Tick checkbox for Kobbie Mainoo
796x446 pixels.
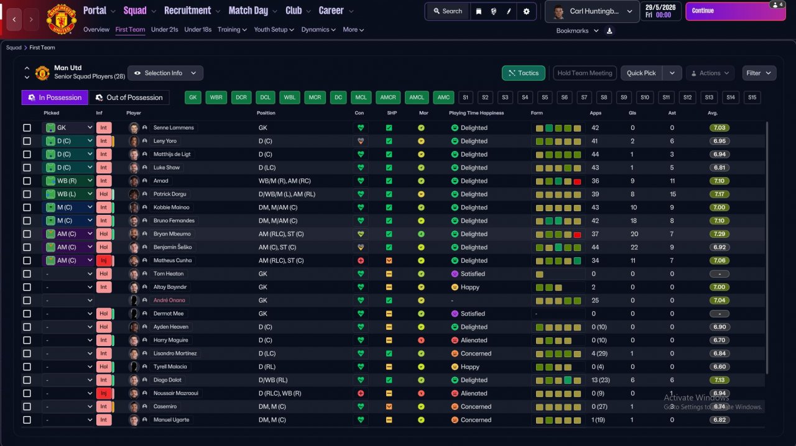pos(27,207)
